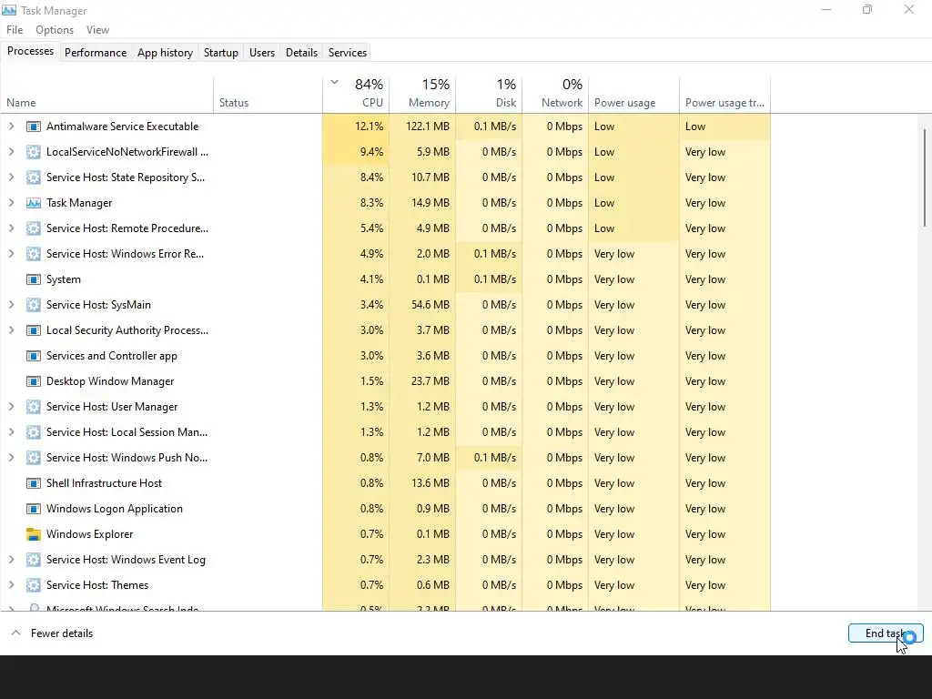
Task: Expand Service Host: Windows Event Log row
Action: pos(11,560)
